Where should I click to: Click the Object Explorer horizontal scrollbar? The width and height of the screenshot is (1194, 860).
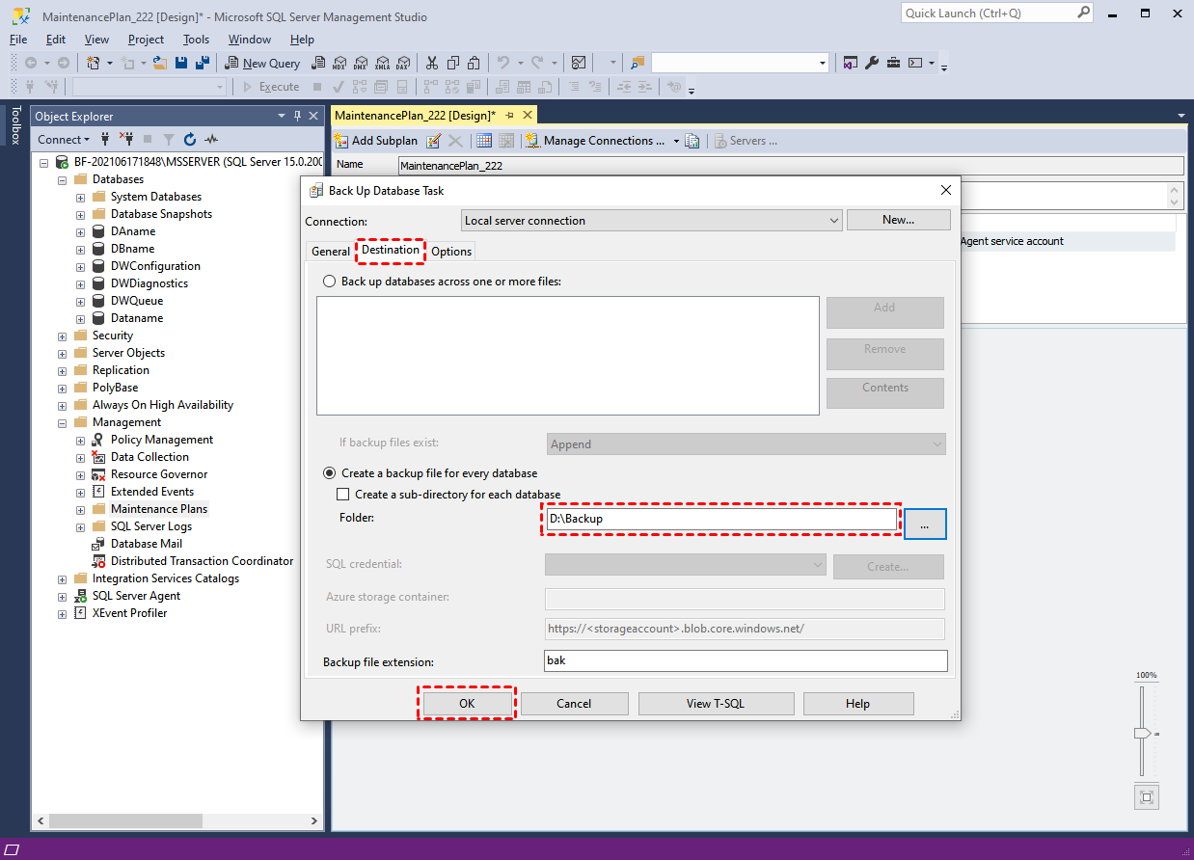click(126, 820)
